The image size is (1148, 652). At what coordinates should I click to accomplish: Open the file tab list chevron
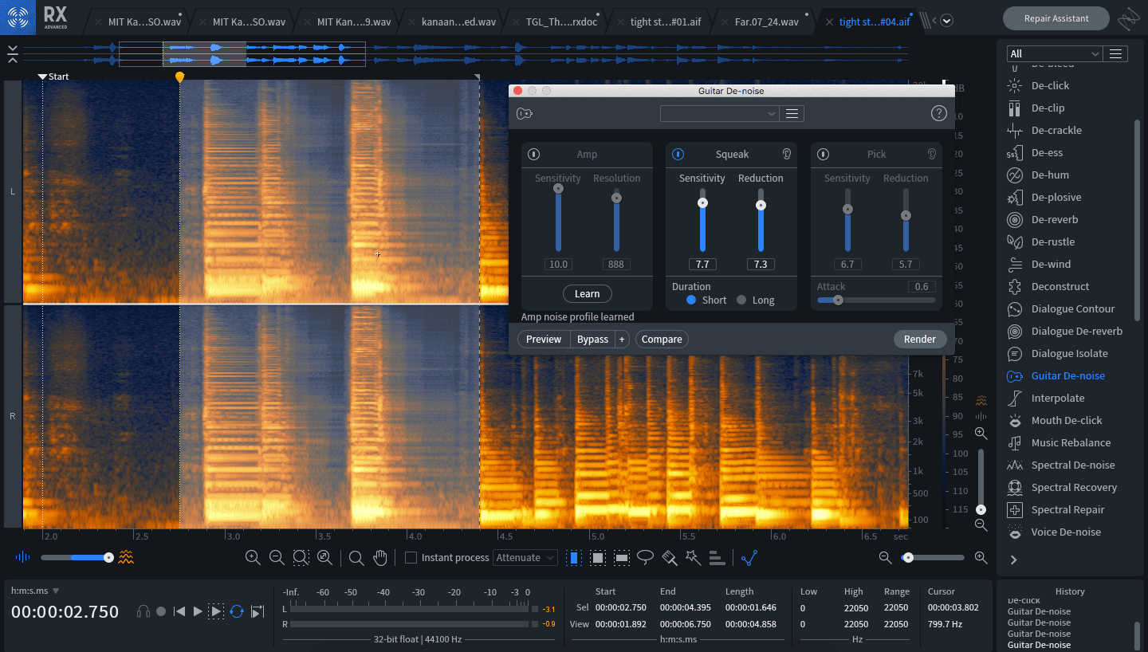click(x=947, y=21)
